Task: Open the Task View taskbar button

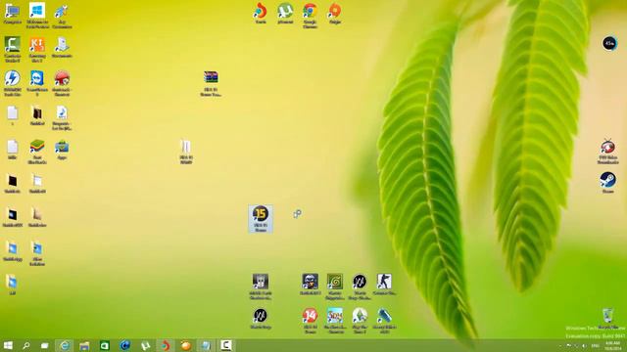Action: click(x=45, y=345)
